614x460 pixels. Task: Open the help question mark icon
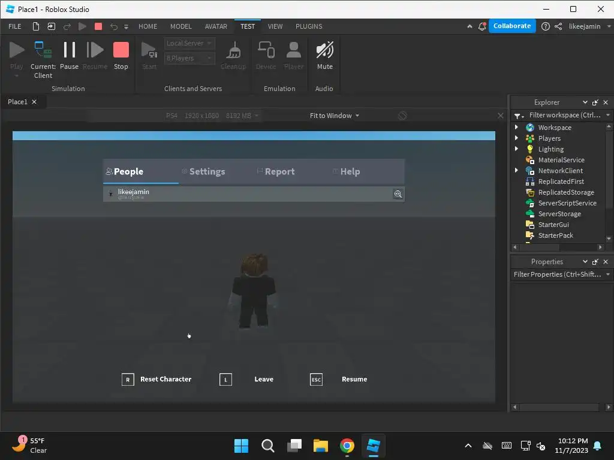545,26
